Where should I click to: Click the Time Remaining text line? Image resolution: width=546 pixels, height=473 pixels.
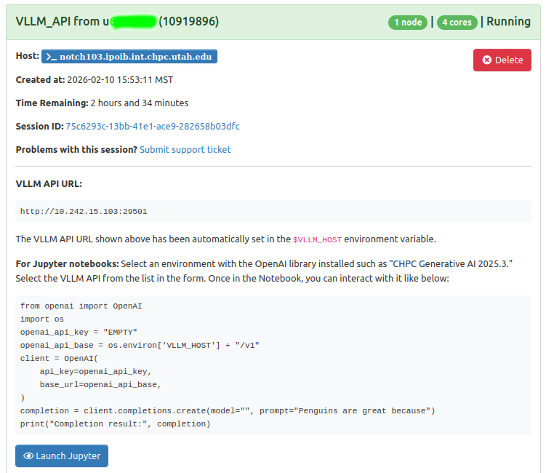point(102,103)
